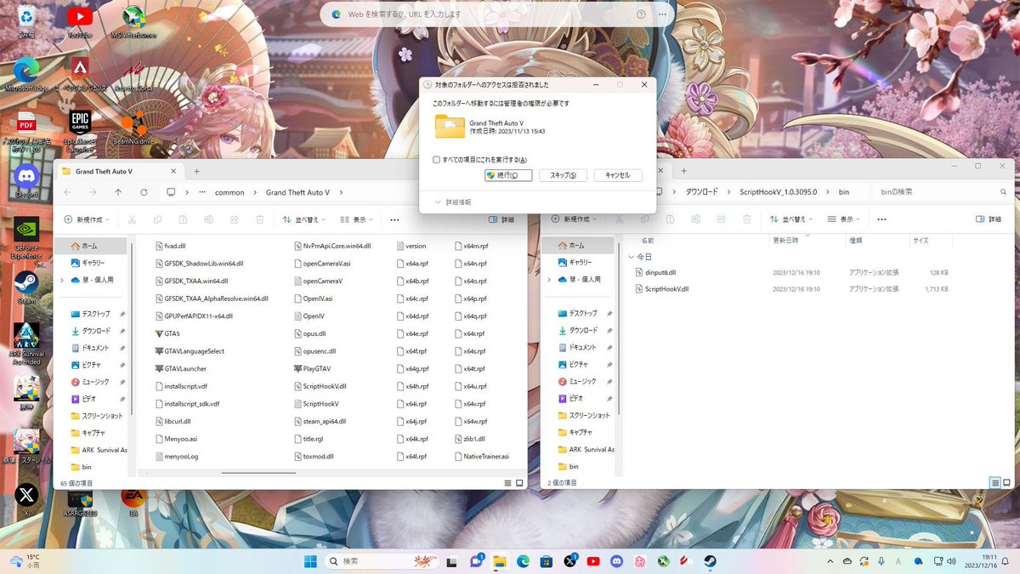Click 名前 column header in bin window
The width and height of the screenshot is (1020, 574).
coord(647,241)
